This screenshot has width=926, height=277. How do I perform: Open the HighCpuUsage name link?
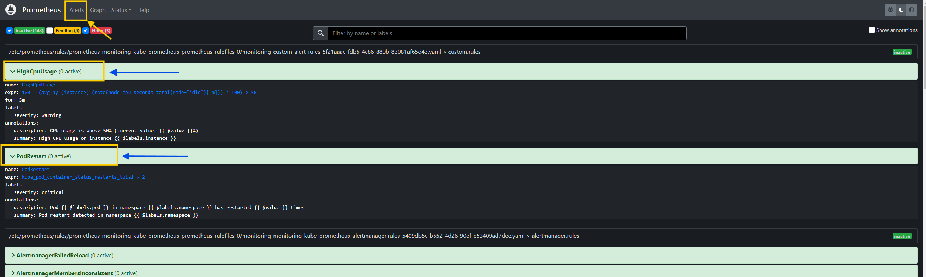pos(38,85)
